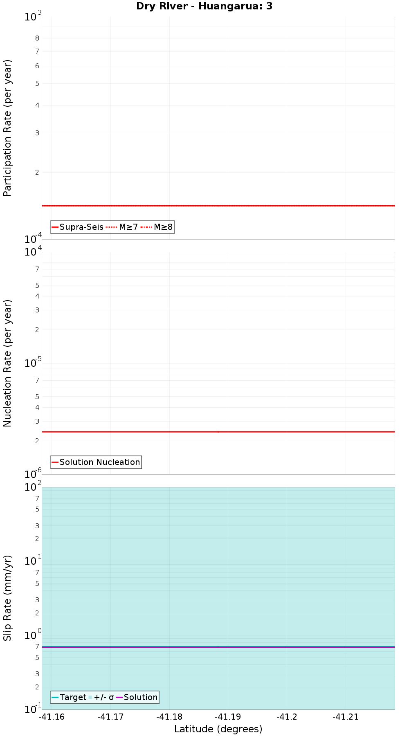This screenshot has height=736, width=409.
Task: Click the red participation rate line
Action: pyautogui.click(x=218, y=206)
